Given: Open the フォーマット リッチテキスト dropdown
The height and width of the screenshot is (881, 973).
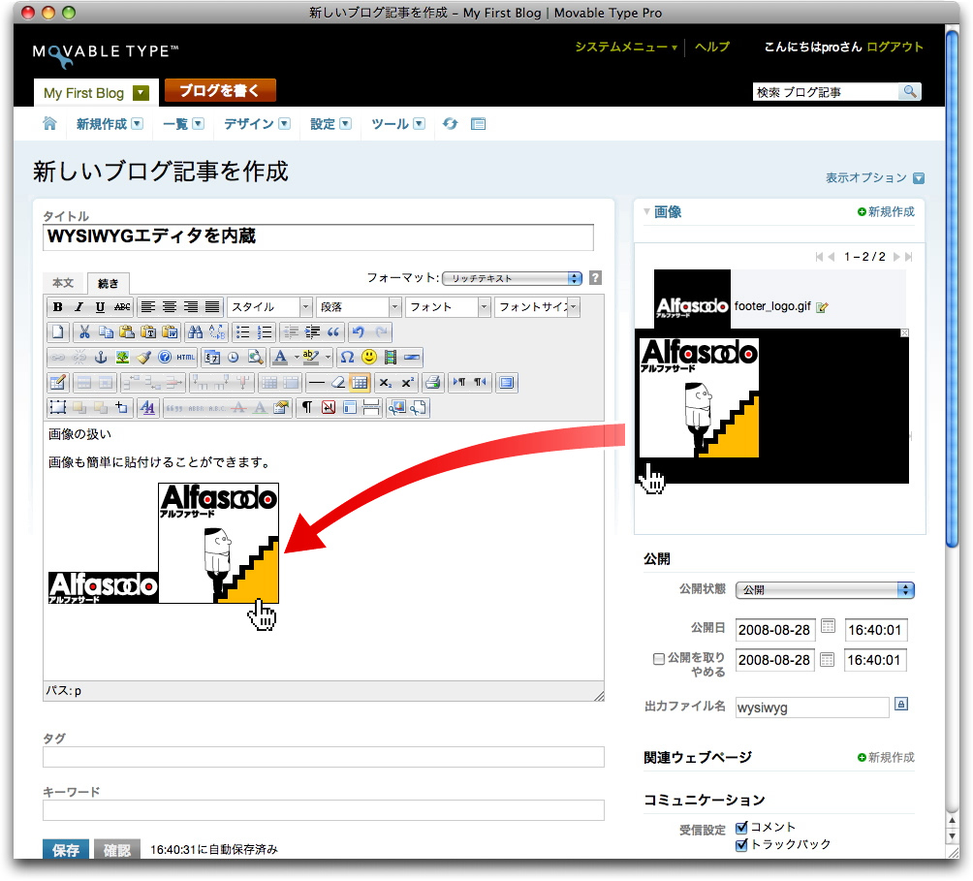Looking at the screenshot, I should coord(512,278).
